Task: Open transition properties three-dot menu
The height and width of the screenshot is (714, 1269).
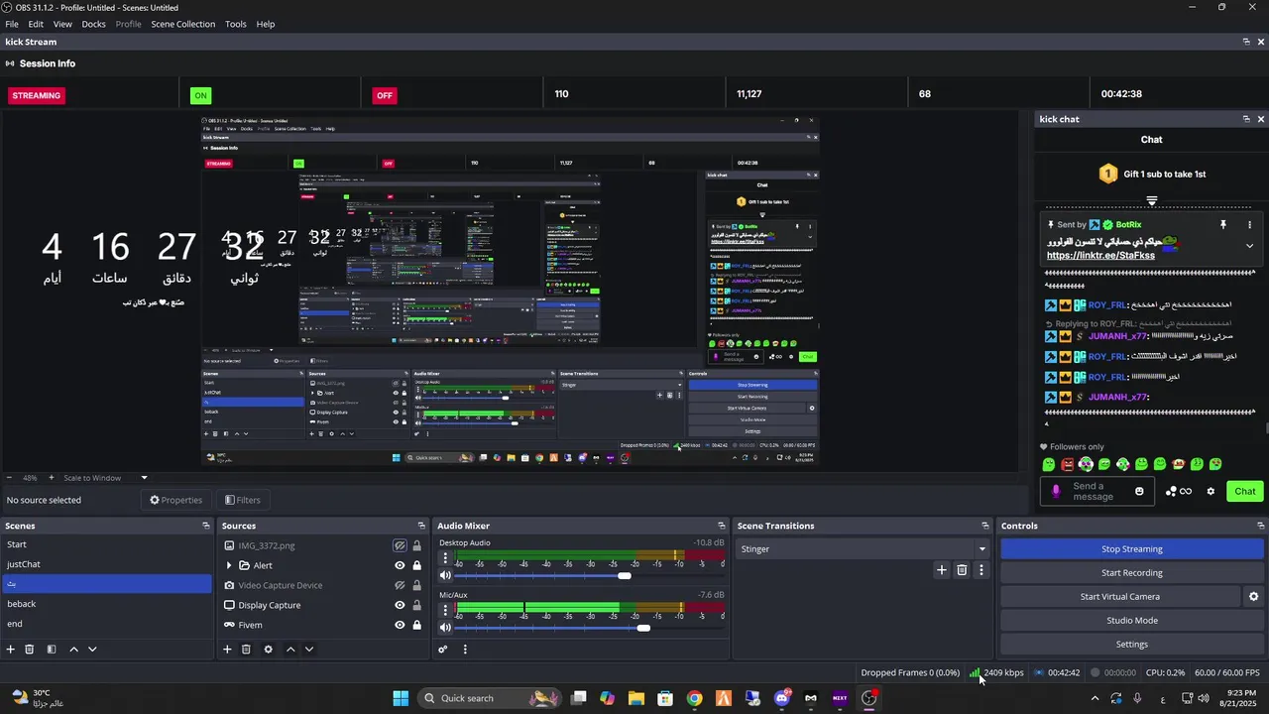Action: (981, 570)
